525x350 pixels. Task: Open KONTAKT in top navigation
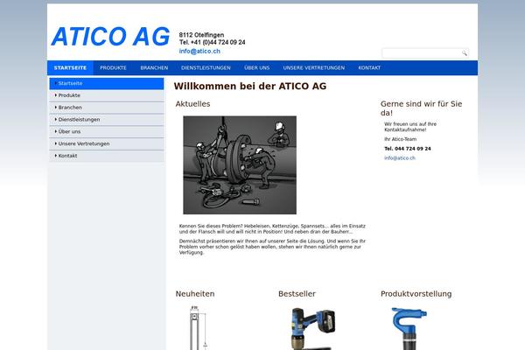click(369, 67)
